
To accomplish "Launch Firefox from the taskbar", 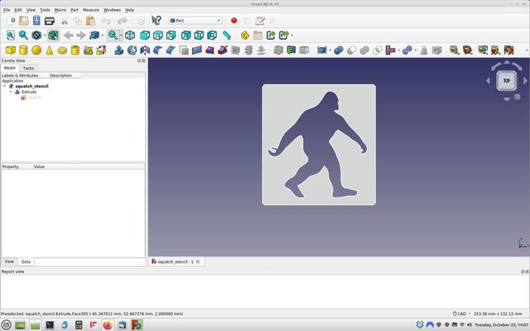I will coord(107,325).
